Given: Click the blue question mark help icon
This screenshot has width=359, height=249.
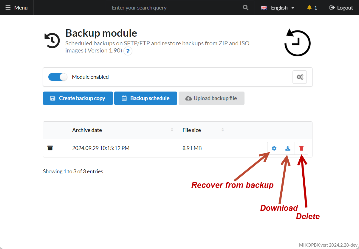Looking at the screenshot, I should coord(128,51).
